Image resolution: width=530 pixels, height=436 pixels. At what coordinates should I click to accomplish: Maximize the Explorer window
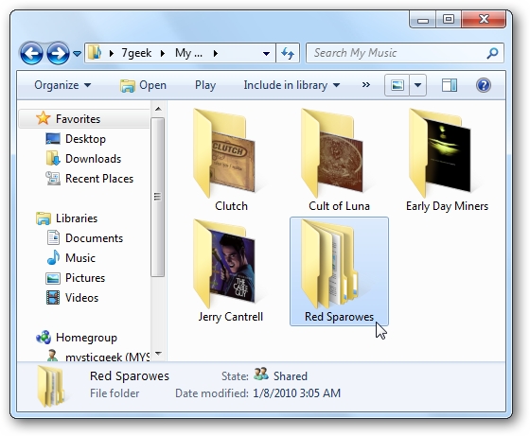coord(449,19)
